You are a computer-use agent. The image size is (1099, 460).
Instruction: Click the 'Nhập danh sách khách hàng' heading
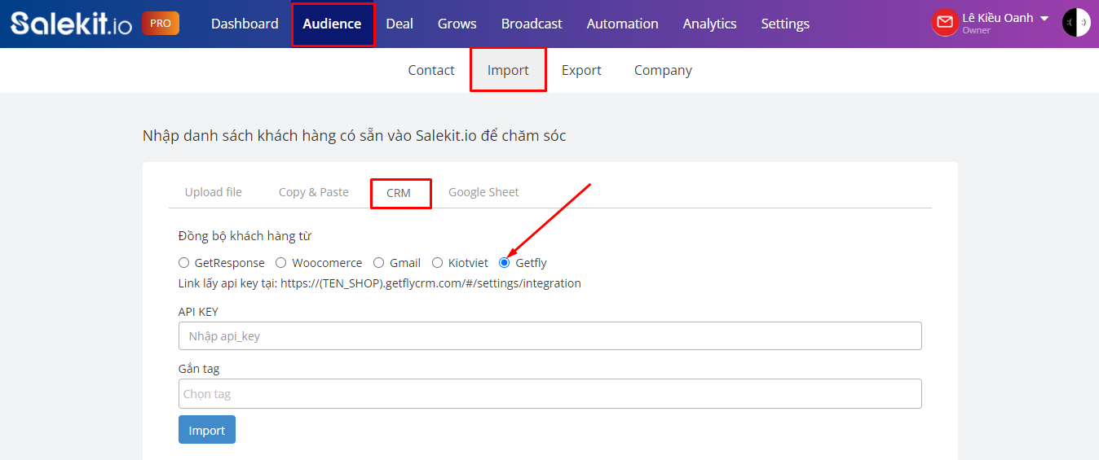[354, 135]
